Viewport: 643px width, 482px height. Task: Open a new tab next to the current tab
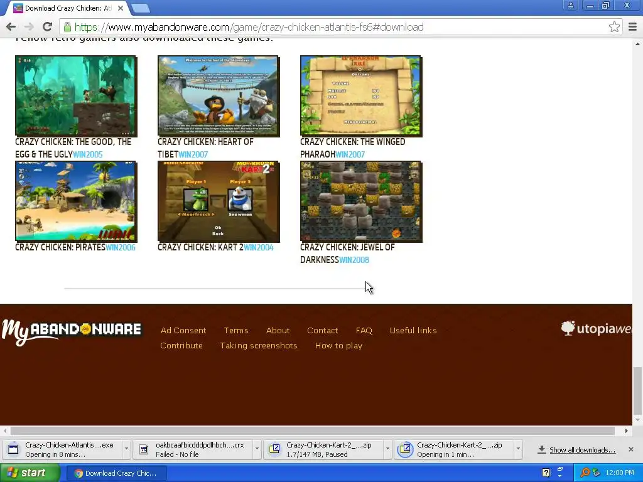click(141, 8)
